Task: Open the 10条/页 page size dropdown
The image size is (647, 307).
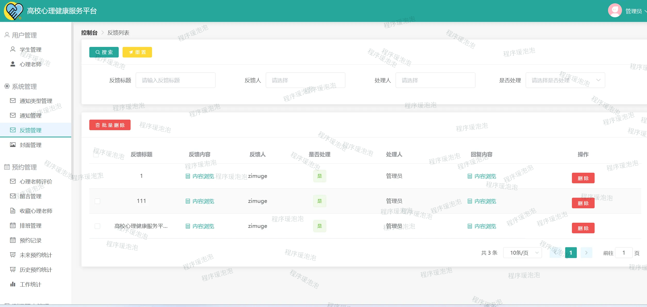Action: coord(522,253)
